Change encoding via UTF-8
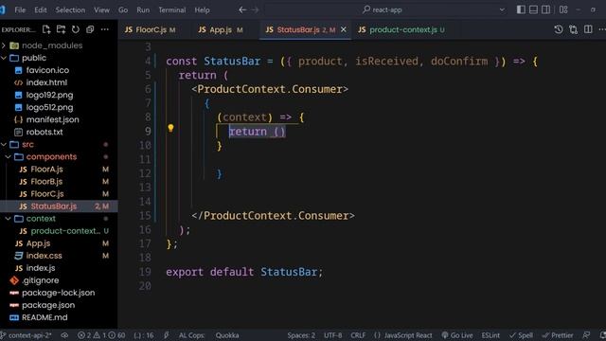 (332, 335)
